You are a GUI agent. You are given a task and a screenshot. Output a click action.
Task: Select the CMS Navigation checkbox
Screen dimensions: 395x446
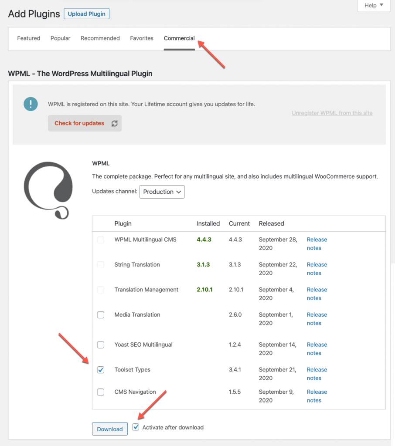click(101, 392)
